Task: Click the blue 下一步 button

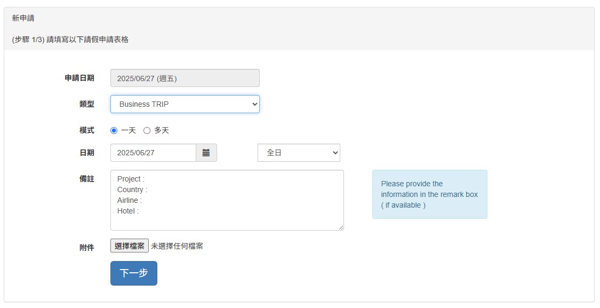Action: click(133, 273)
